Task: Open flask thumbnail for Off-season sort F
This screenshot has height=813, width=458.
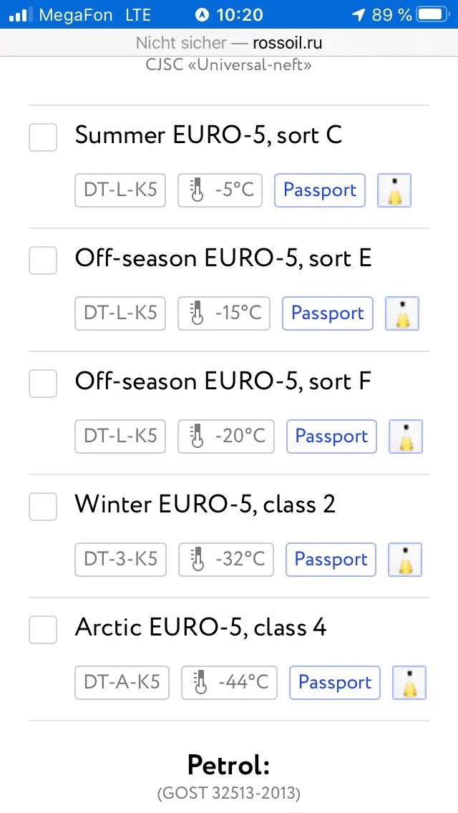Action: coord(406,437)
